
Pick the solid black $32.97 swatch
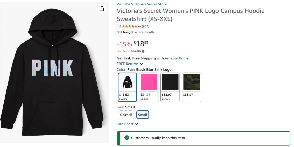[170, 87]
